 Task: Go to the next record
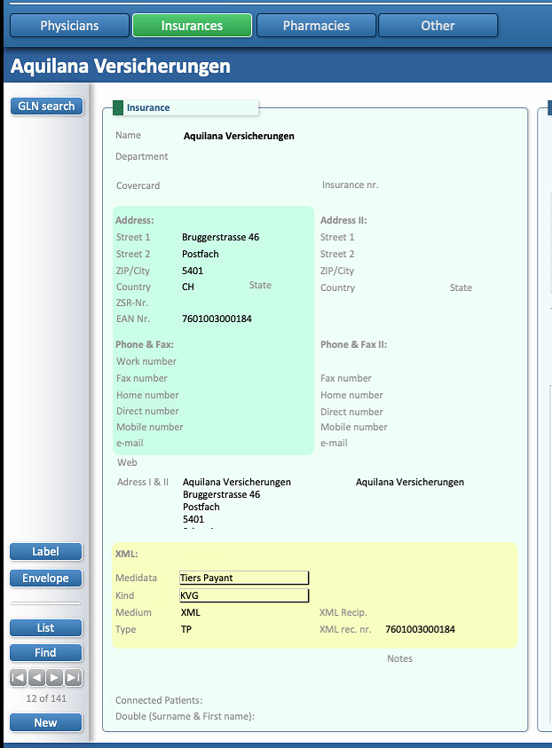pyautogui.click(x=55, y=677)
